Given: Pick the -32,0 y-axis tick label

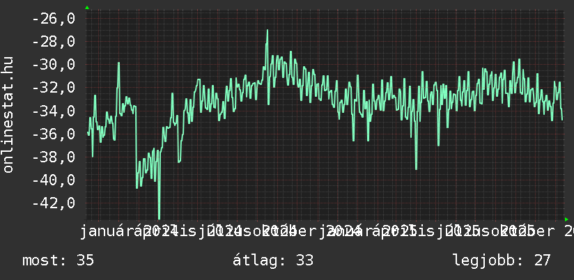Looking at the screenshot, I should click(54, 88).
